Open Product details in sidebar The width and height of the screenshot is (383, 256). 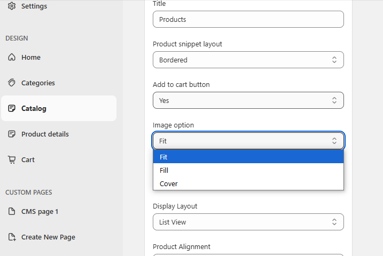click(59, 134)
